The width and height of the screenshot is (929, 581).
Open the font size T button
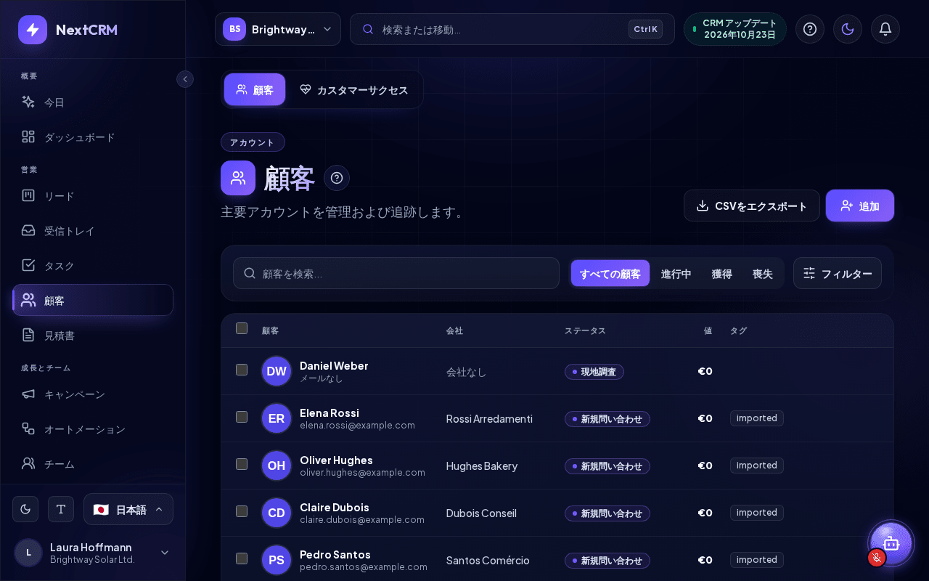tap(61, 509)
